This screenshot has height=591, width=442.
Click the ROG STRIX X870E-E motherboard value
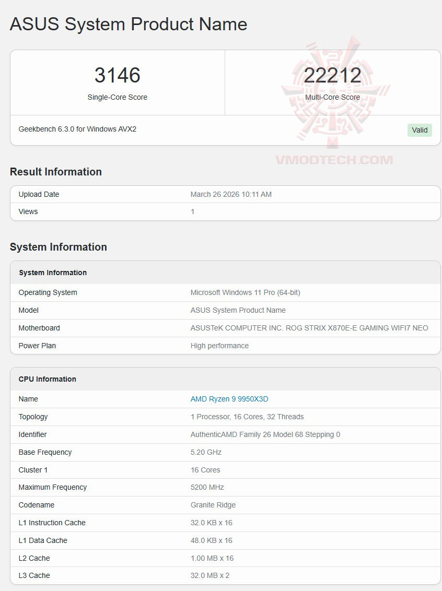[309, 328]
